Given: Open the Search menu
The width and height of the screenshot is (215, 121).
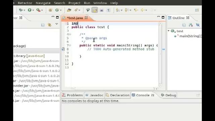Looking at the screenshot, I should [59, 3].
